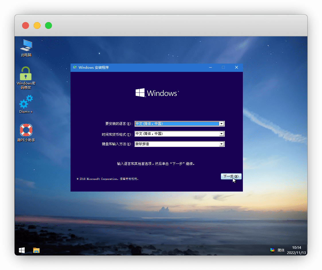Viewport: 322px width, 270px height.
Task: Open the 此电脑 desktop icon
Action: point(26,46)
